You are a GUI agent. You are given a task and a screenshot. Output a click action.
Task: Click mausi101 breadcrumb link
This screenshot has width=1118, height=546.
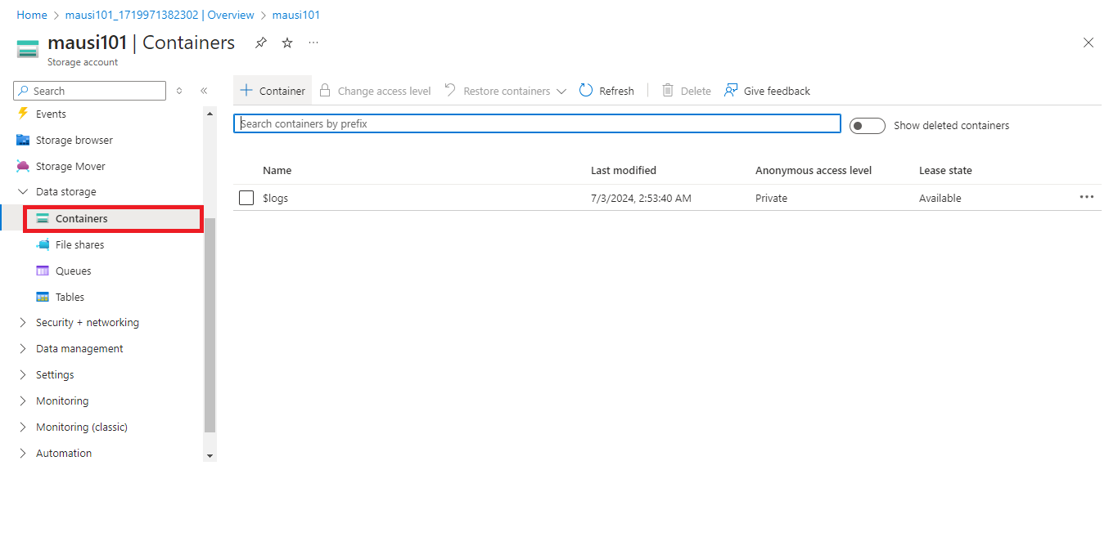pyautogui.click(x=295, y=15)
